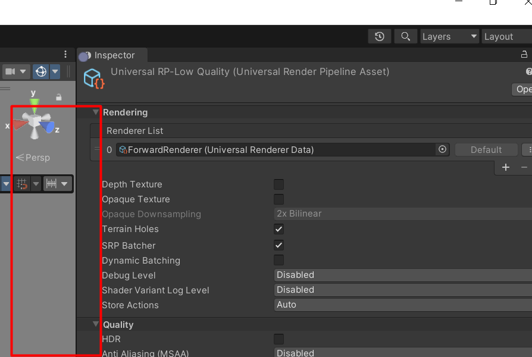Open the Inspector help icon
532x357 pixels.
point(528,71)
